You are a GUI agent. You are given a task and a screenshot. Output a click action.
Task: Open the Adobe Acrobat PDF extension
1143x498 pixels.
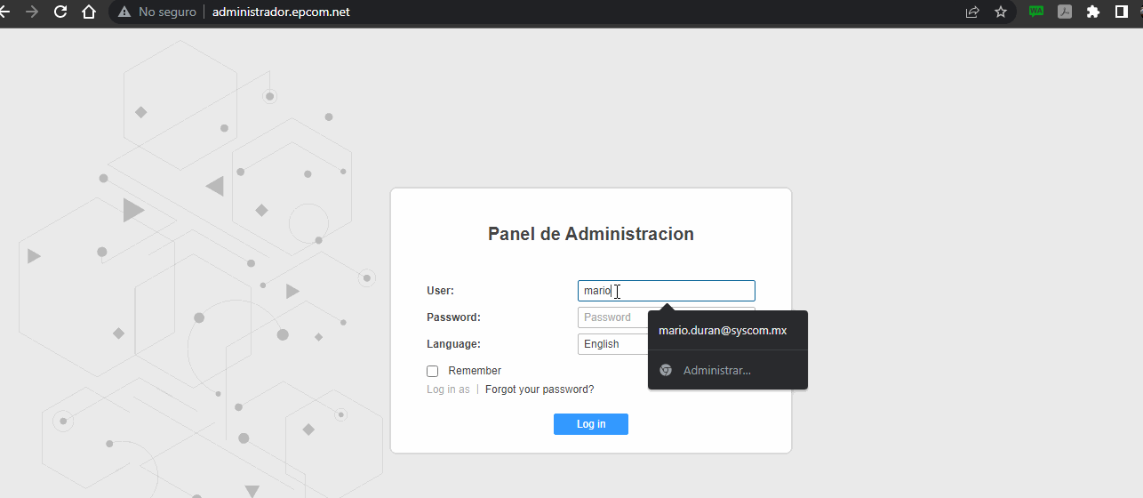[1064, 12]
